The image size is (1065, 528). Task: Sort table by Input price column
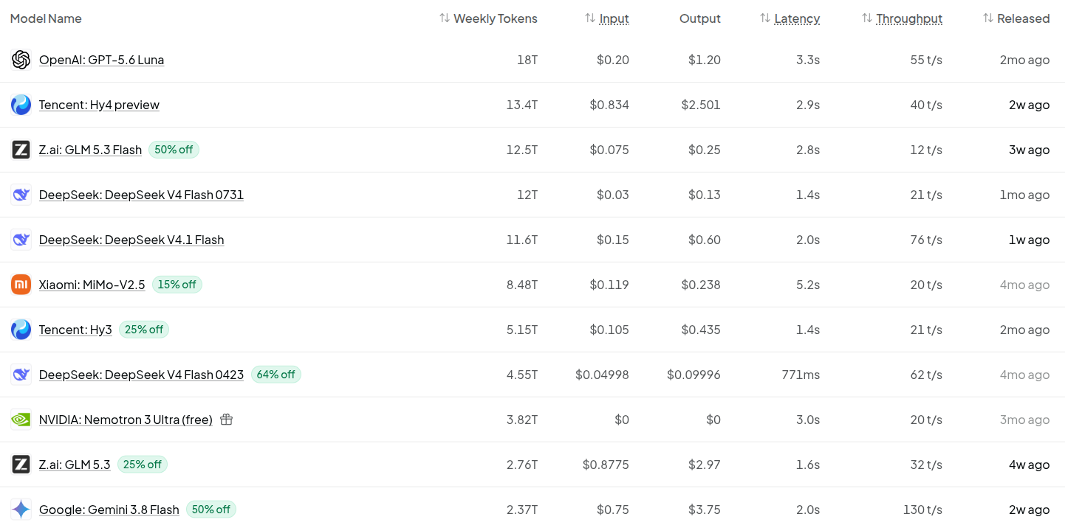(x=607, y=18)
